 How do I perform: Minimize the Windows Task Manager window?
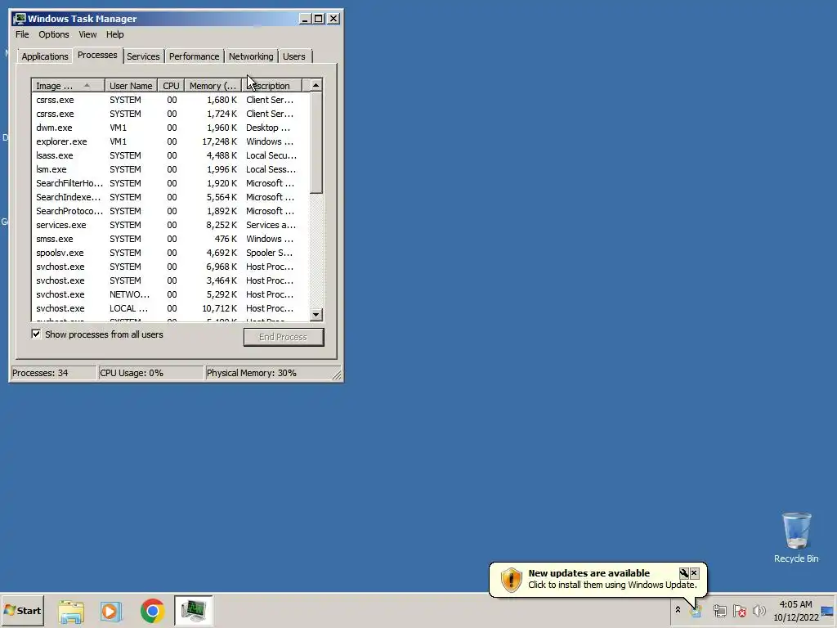(305, 19)
